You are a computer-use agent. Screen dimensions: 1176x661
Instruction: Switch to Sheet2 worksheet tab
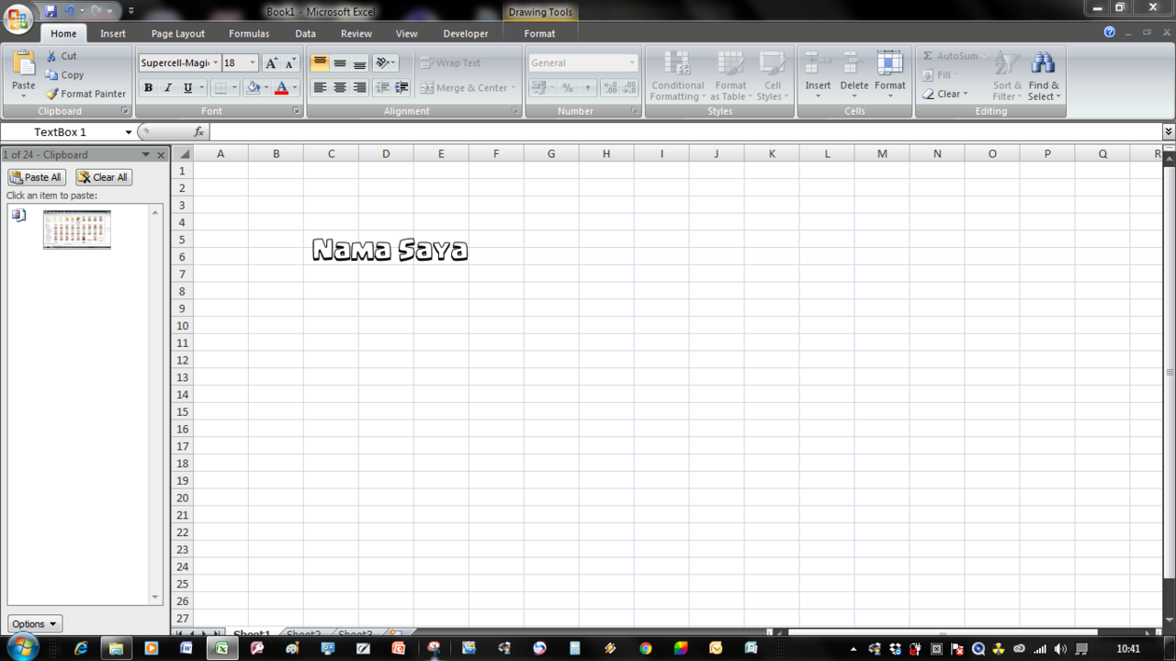click(x=303, y=633)
